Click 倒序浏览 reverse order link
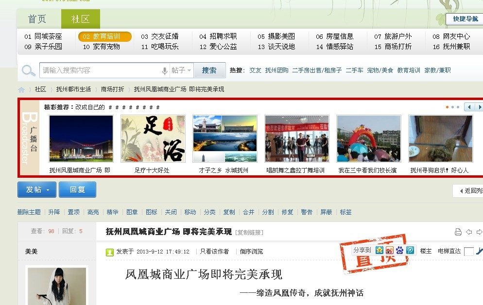This screenshot has height=305, width=483. pyautogui.click(x=251, y=252)
